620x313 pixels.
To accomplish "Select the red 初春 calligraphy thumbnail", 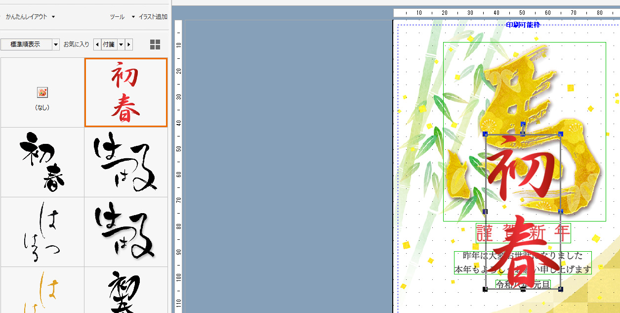I will (125, 92).
